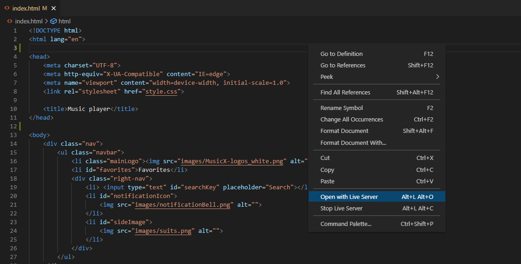The height and width of the screenshot is (264, 521).
Task: Click the modified indicator M on the tab
Action: coord(44,8)
